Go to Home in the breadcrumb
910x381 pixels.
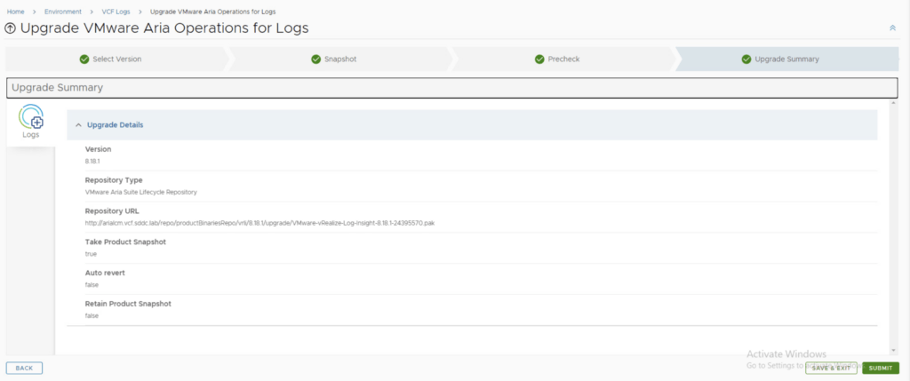point(15,12)
